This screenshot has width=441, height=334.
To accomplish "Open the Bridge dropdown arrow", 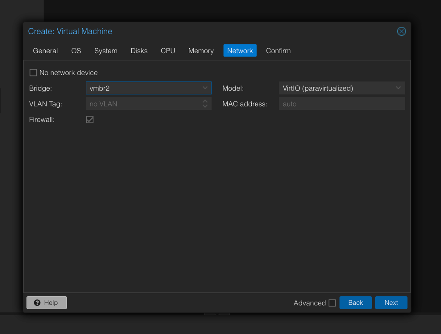I will click(205, 88).
